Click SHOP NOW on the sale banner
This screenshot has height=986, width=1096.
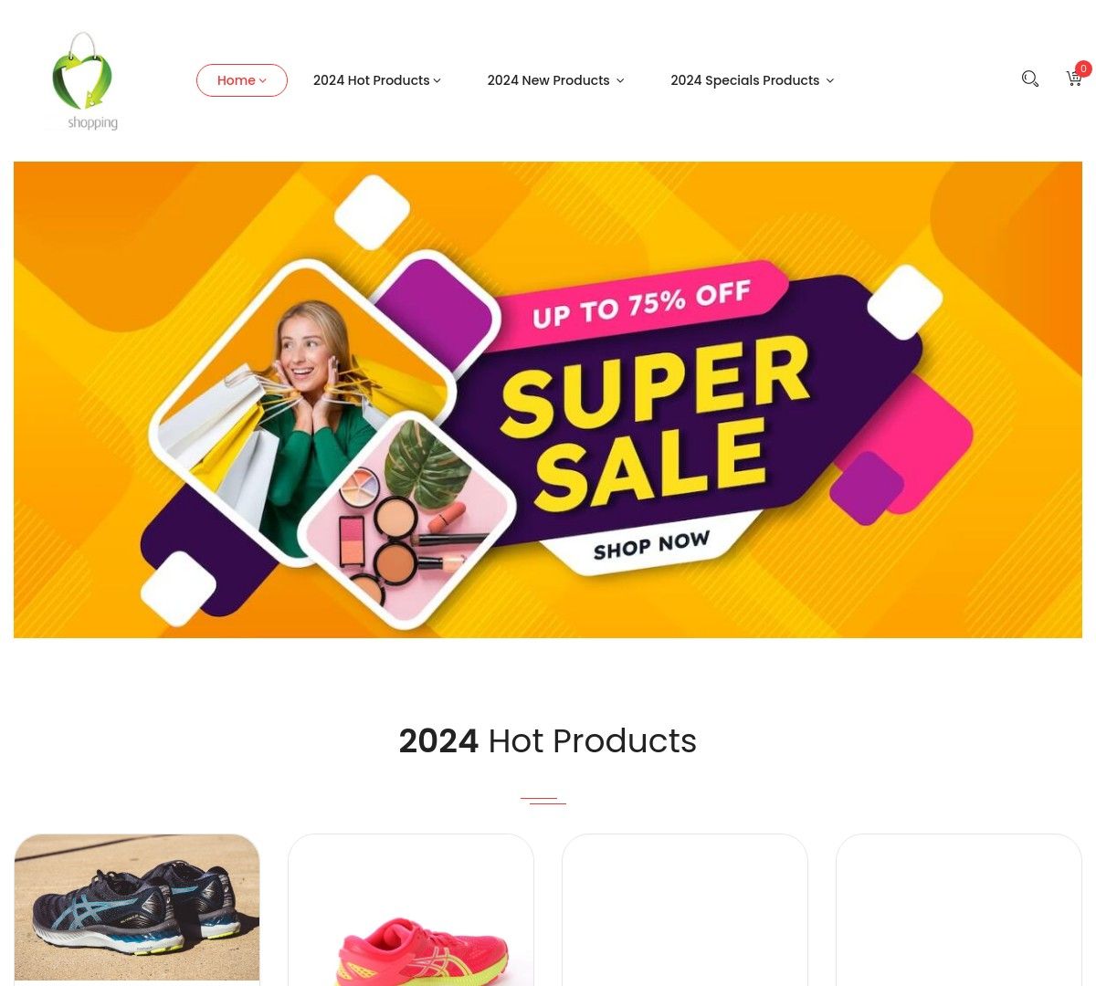point(651,545)
